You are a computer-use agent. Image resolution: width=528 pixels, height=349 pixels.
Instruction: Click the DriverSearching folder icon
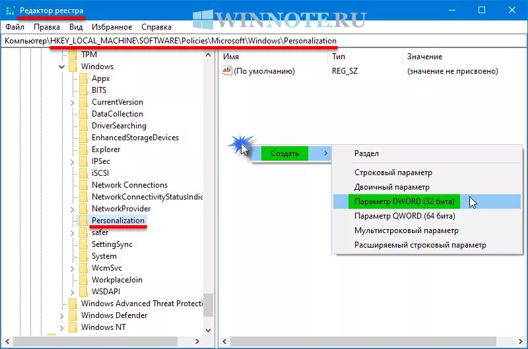[84, 126]
